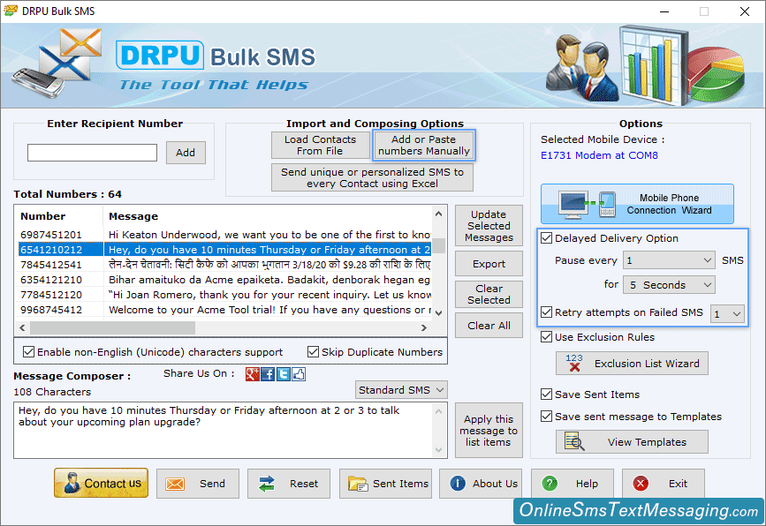Click the green arrows Reset icon

[267, 484]
